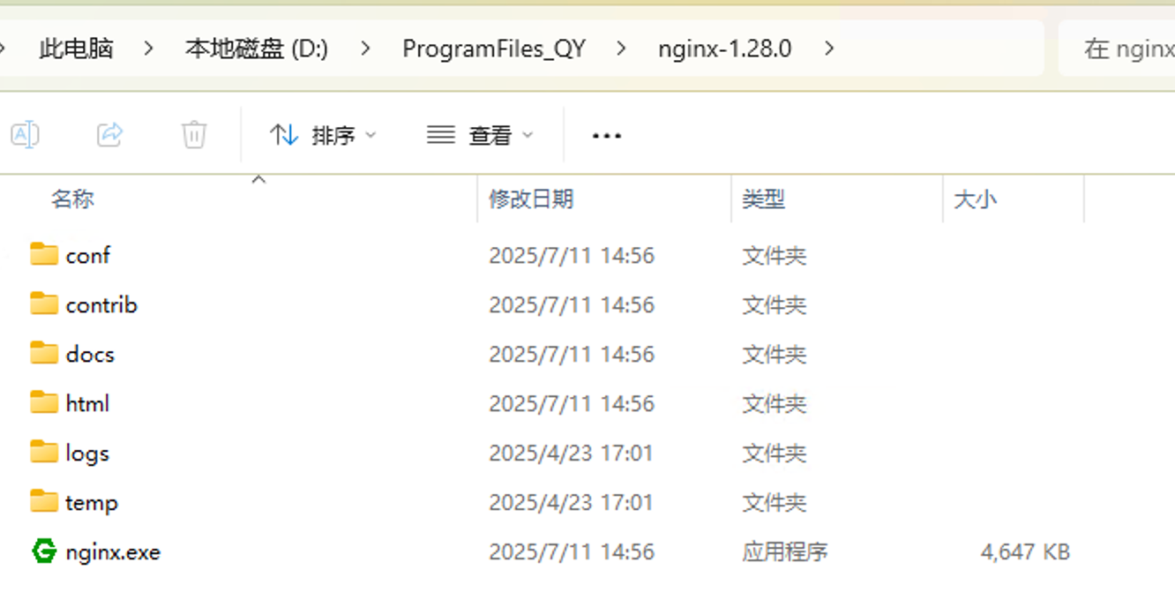Click the temp folder name
This screenshot has width=1175, height=600.
tap(92, 503)
